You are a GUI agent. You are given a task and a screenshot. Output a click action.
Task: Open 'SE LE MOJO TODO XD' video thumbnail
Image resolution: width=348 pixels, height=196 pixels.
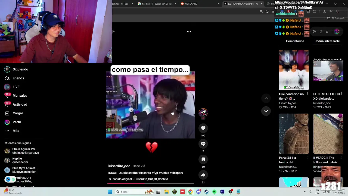click(x=328, y=70)
